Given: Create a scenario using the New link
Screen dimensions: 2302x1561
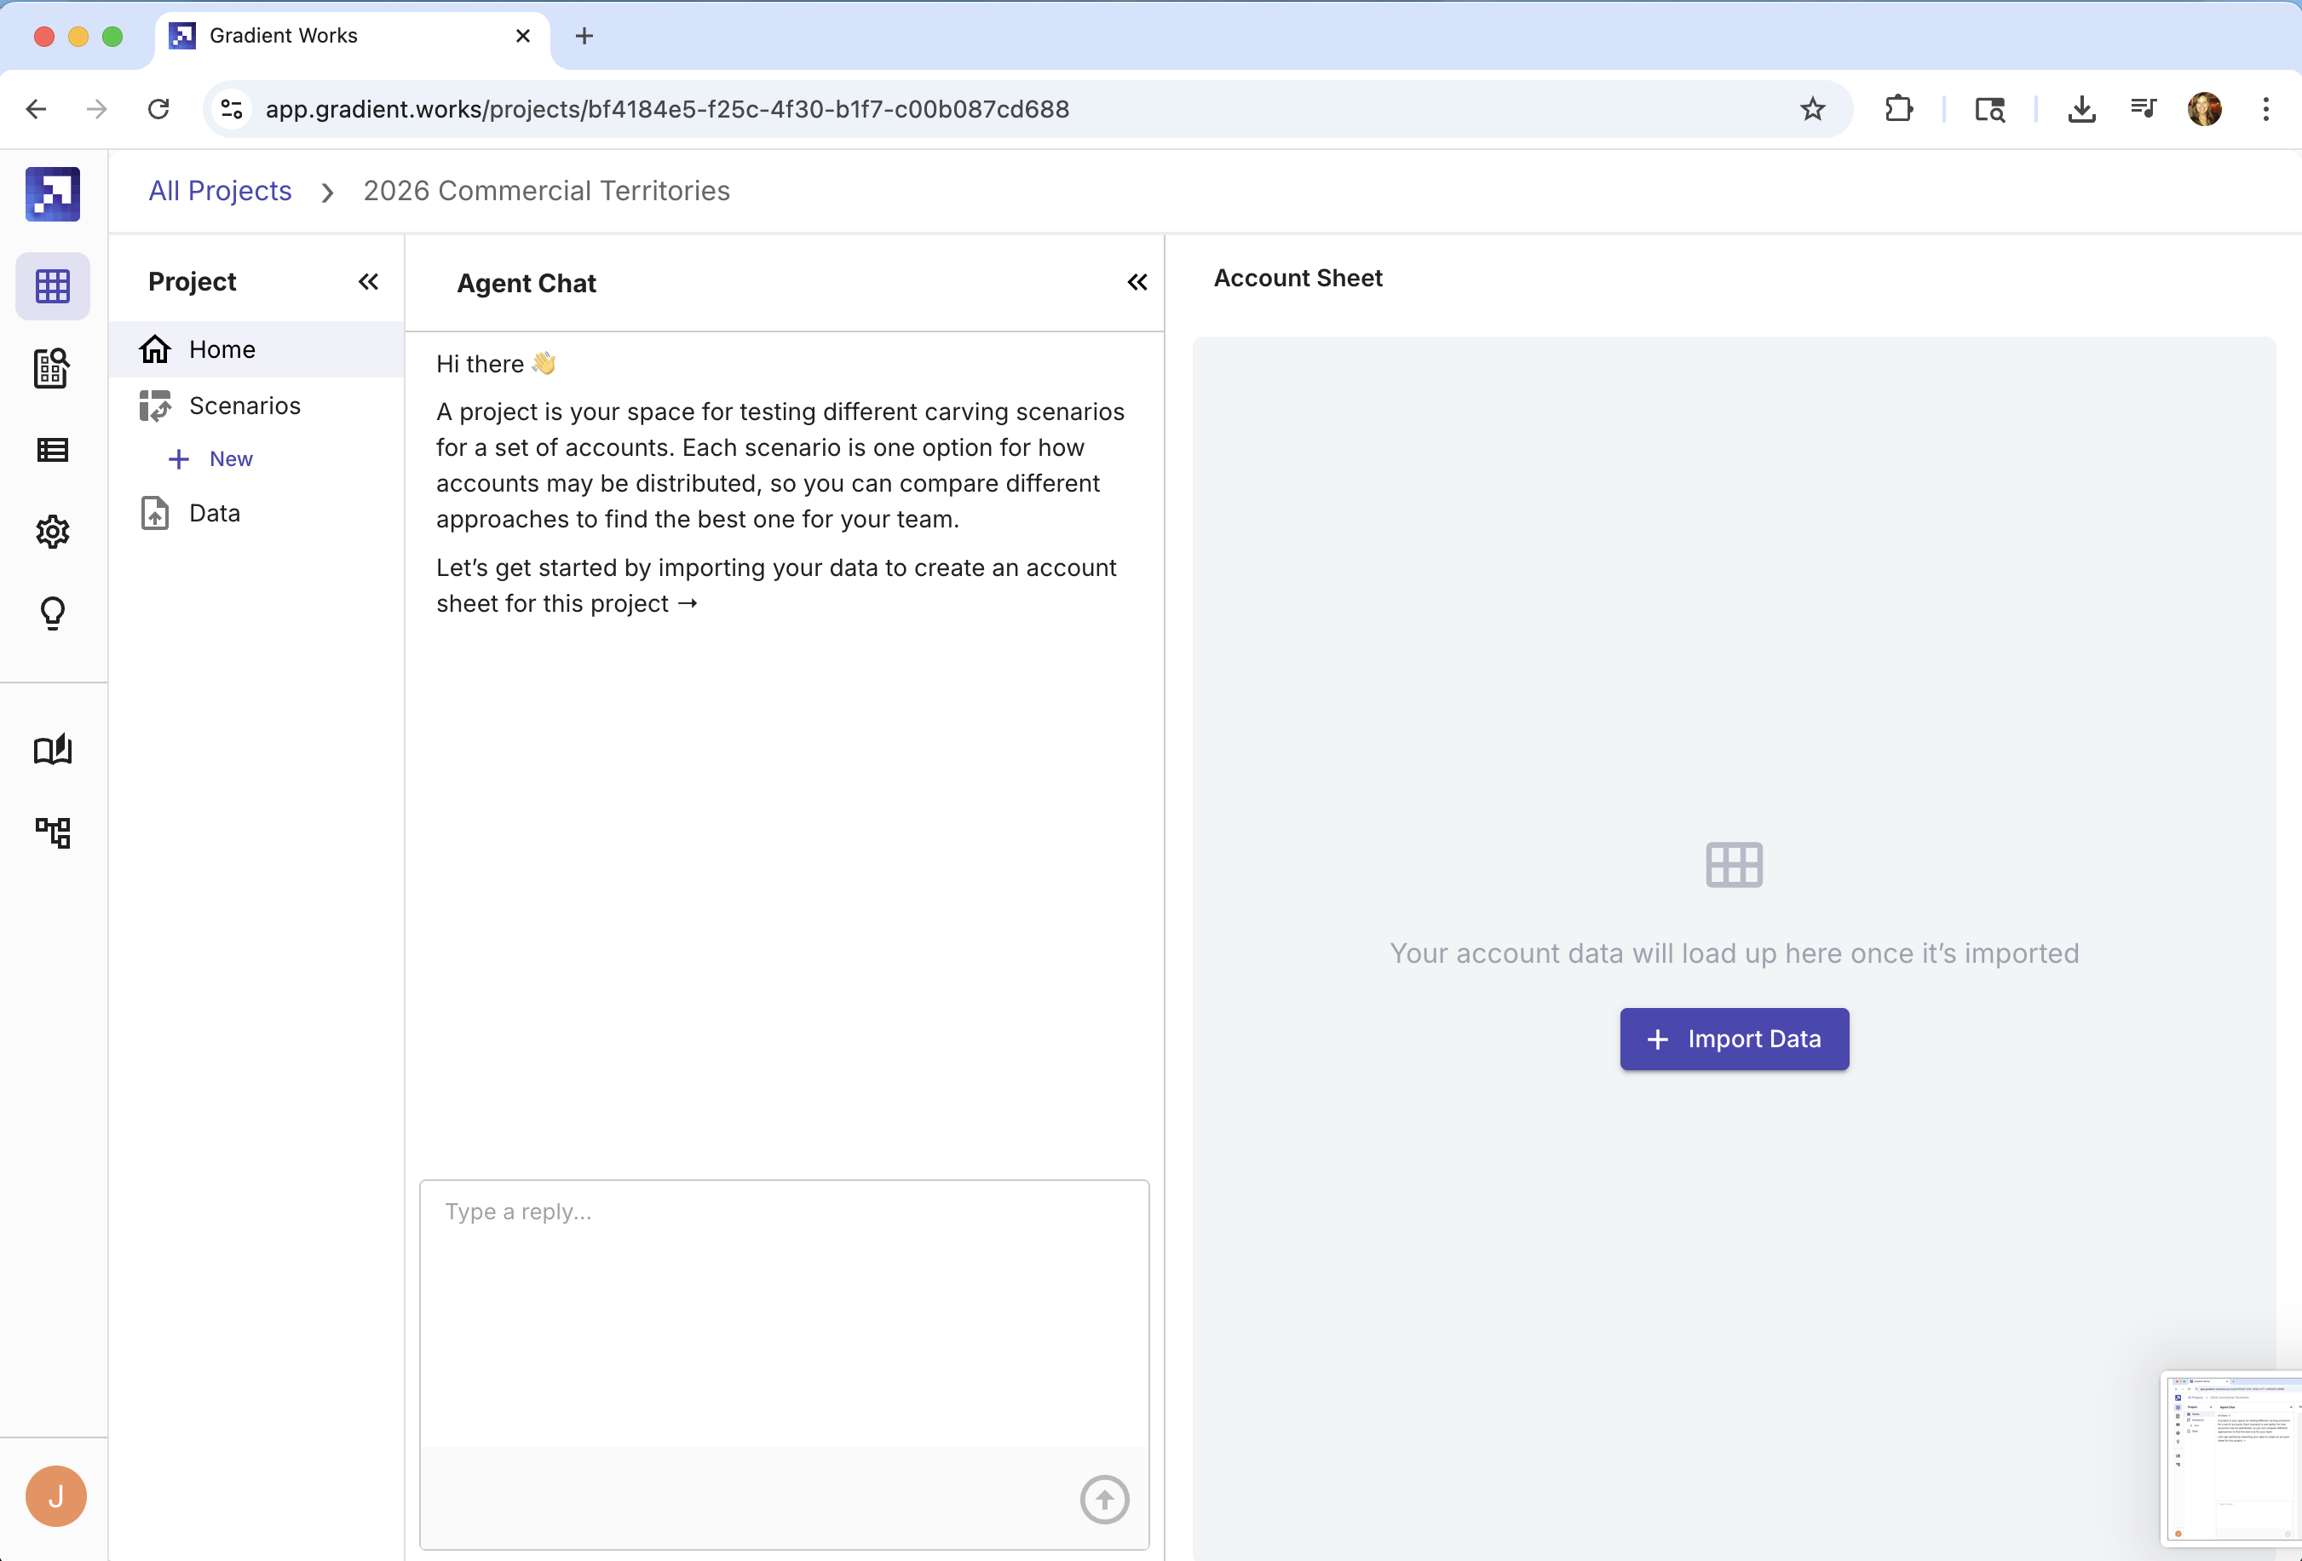Looking at the screenshot, I should [230, 458].
